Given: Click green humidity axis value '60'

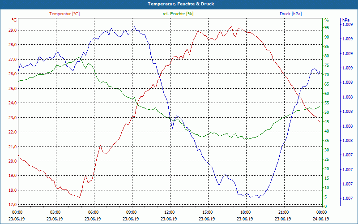Looking at the screenshot, I should tap(327, 94).
